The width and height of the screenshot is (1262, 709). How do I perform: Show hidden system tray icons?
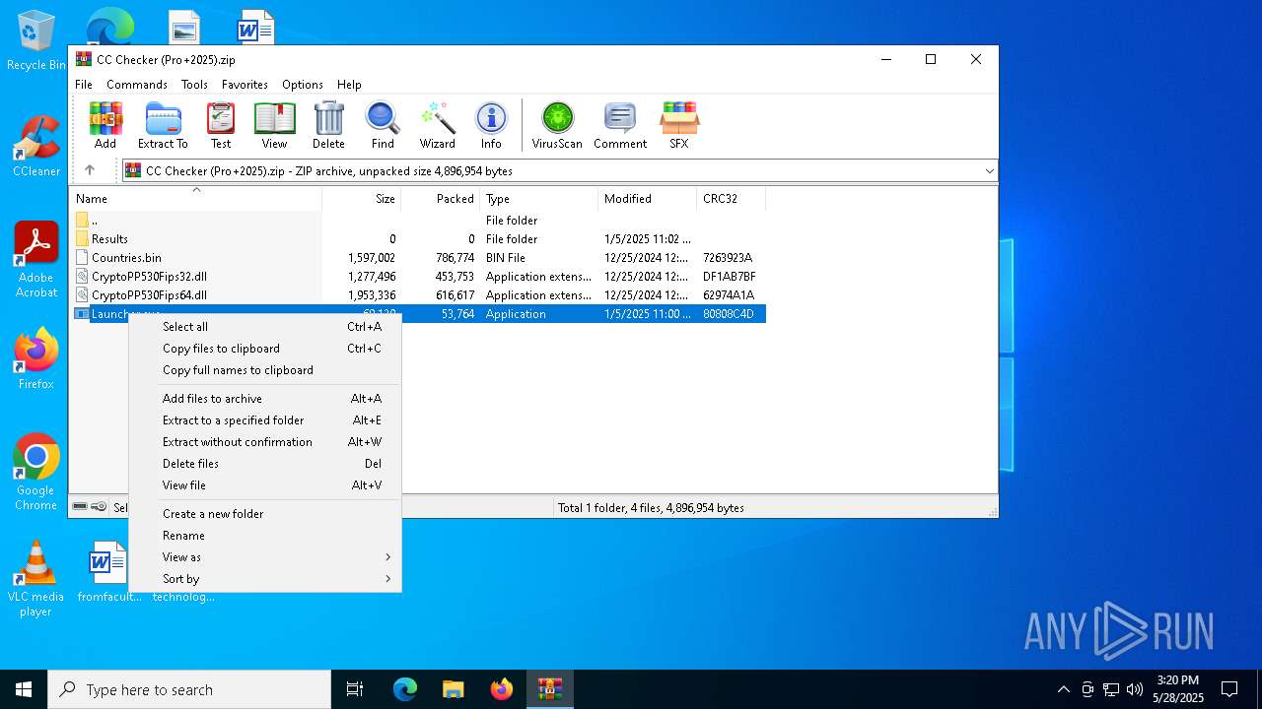point(1063,689)
